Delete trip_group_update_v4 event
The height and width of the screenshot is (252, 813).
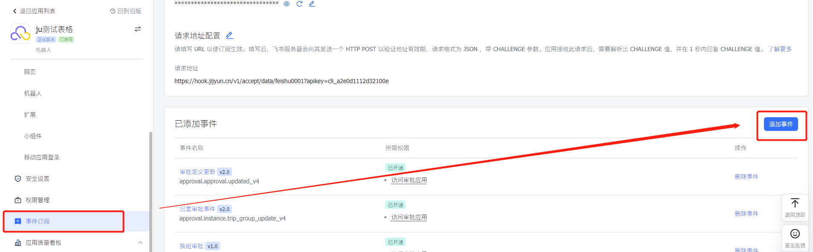coord(746,214)
